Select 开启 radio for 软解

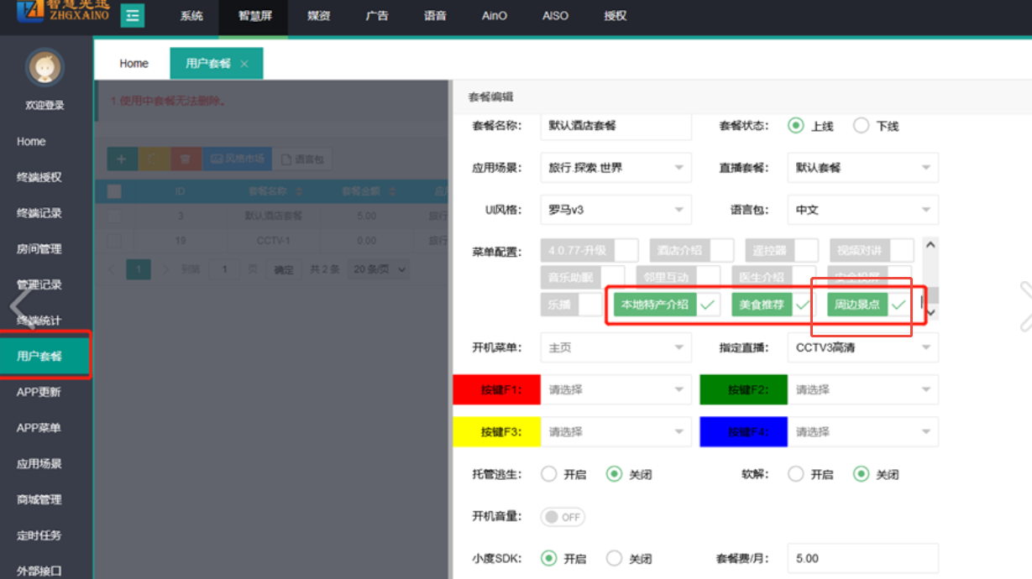pyautogui.click(x=795, y=474)
